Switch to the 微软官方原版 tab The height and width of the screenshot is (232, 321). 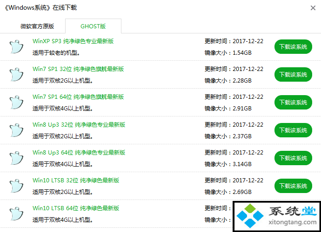[x=37, y=26]
